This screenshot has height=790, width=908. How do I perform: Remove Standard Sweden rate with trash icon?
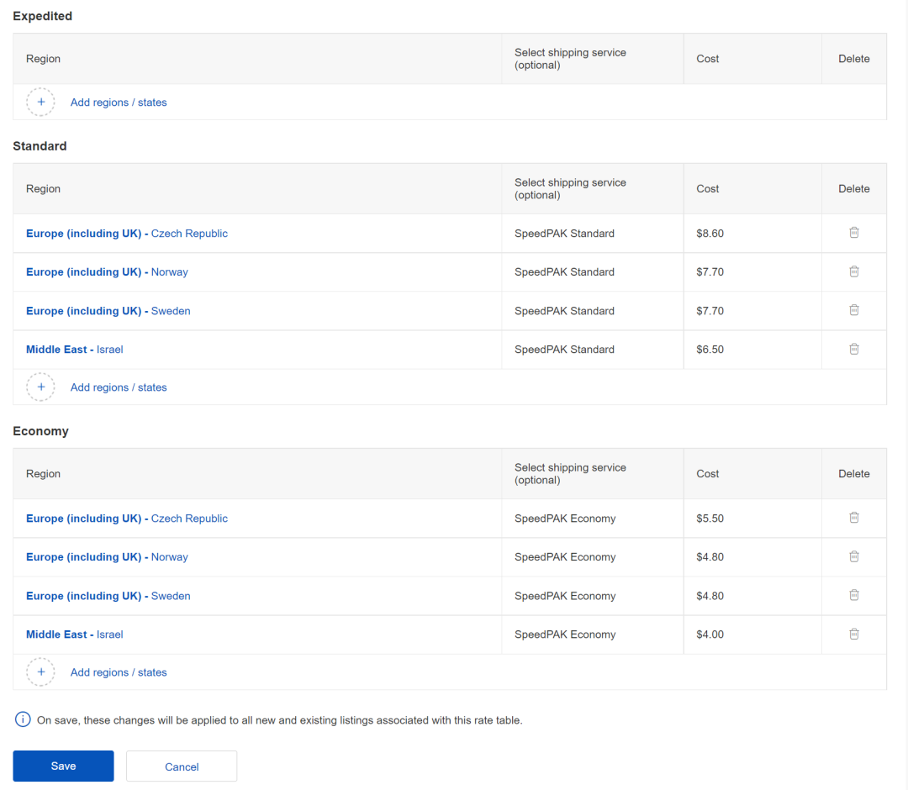click(x=853, y=310)
